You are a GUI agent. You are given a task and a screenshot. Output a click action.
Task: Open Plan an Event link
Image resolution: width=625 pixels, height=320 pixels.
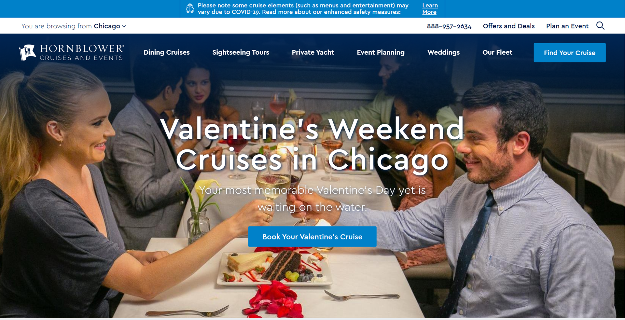tap(567, 26)
